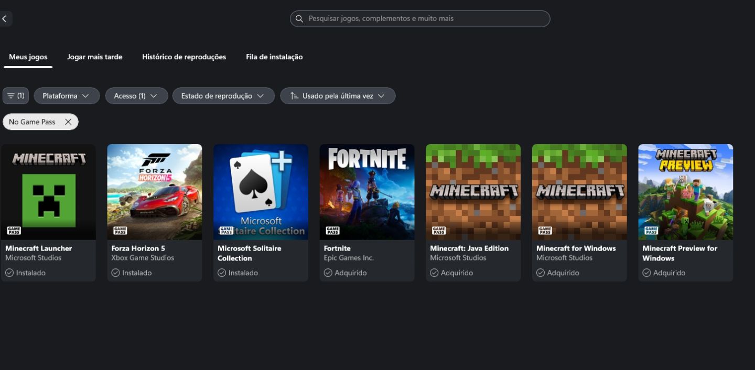Click Microsoft Solitaire Collection title text
The width and height of the screenshot is (755, 370).
coord(250,253)
